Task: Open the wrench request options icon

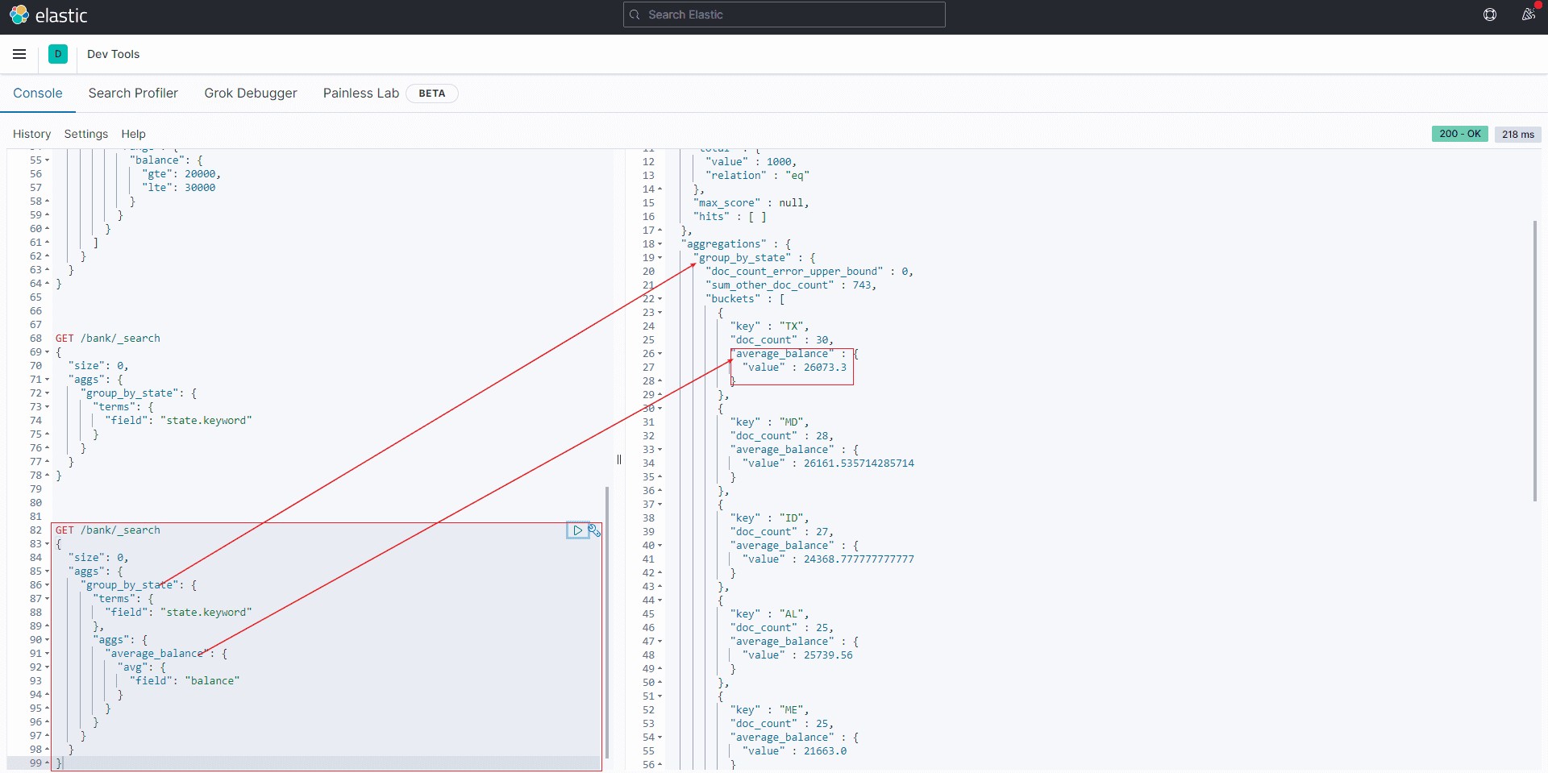Action: coord(594,530)
